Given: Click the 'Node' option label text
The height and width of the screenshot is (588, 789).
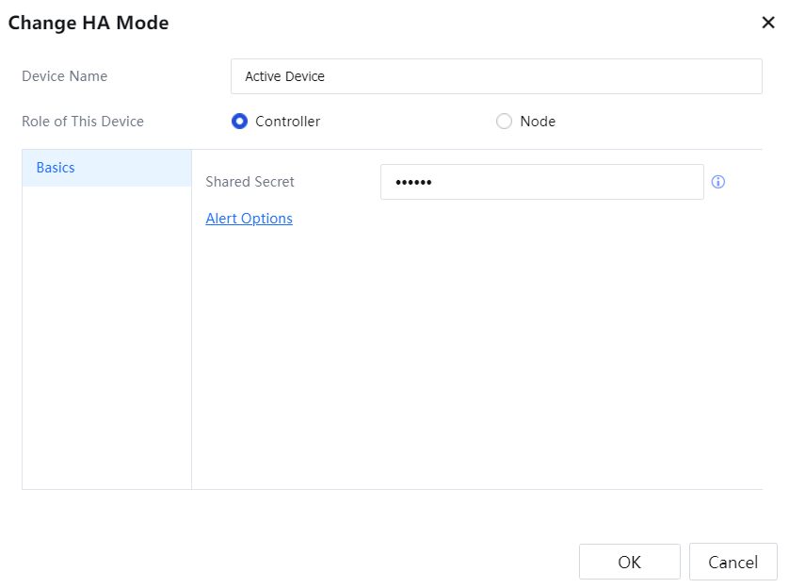Looking at the screenshot, I should [538, 122].
